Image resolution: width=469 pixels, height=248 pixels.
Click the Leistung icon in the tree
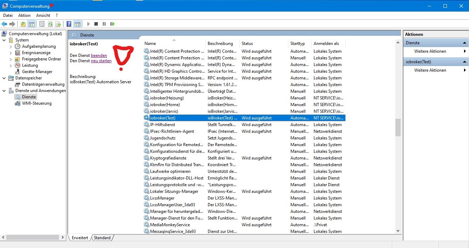(18, 65)
